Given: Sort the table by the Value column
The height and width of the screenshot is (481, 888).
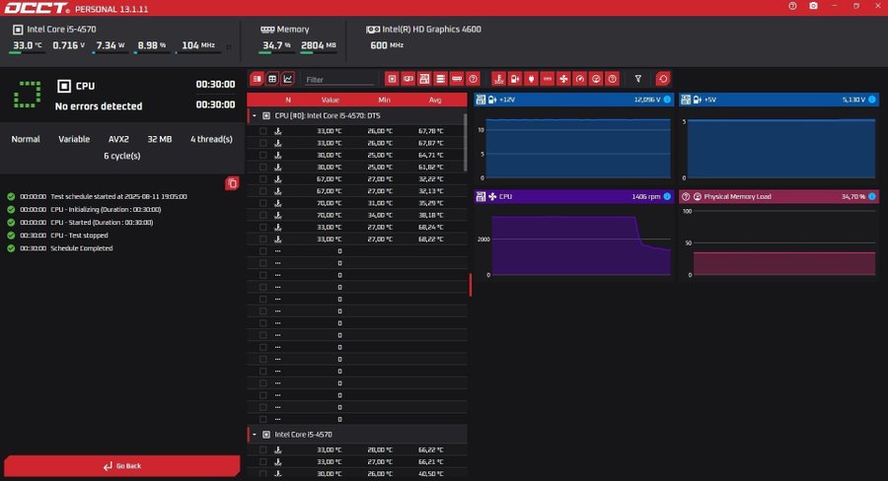Looking at the screenshot, I should click(330, 100).
